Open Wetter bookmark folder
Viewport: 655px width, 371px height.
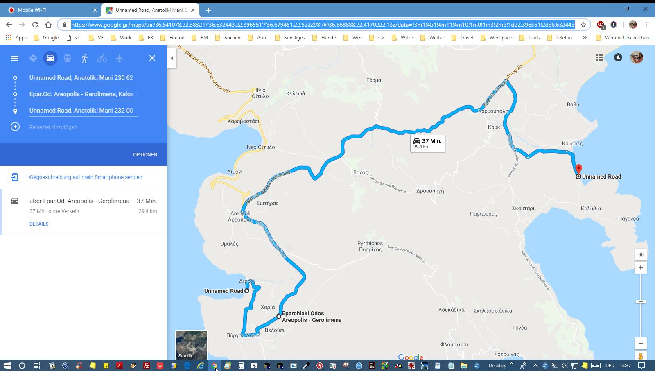coord(432,37)
